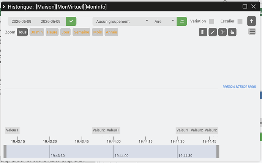Viewport: 262px width, 163px height.
Task: Click the green chart icon button next to Aire
Action: tap(182, 21)
